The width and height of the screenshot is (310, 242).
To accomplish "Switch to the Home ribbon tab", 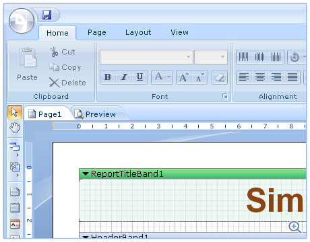I will (57, 33).
